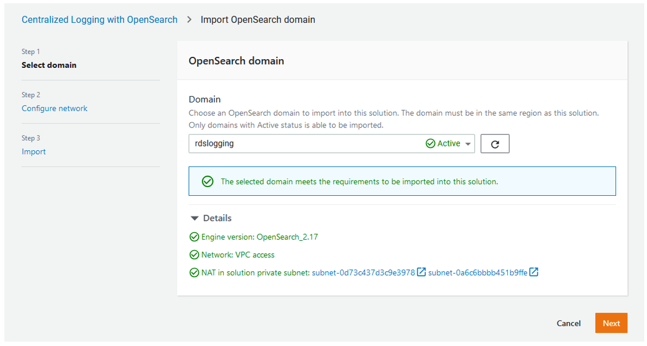Click the Step 2 label

click(x=30, y=95)
